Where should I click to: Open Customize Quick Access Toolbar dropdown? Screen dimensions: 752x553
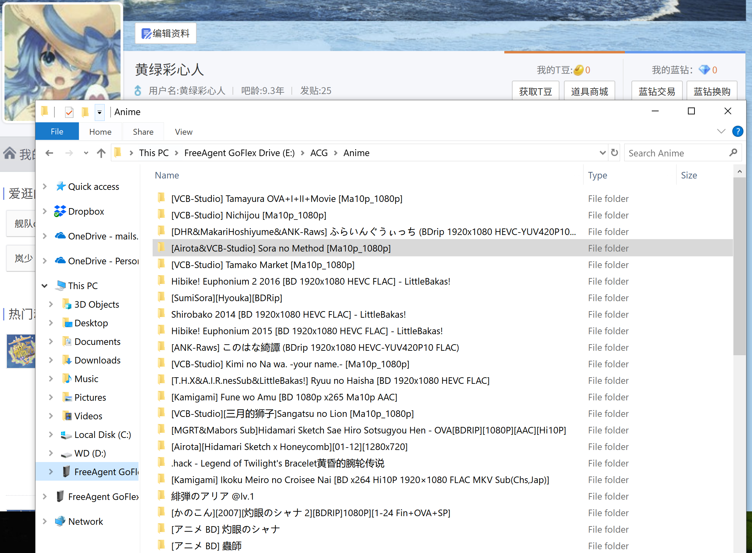click(100, 112)
